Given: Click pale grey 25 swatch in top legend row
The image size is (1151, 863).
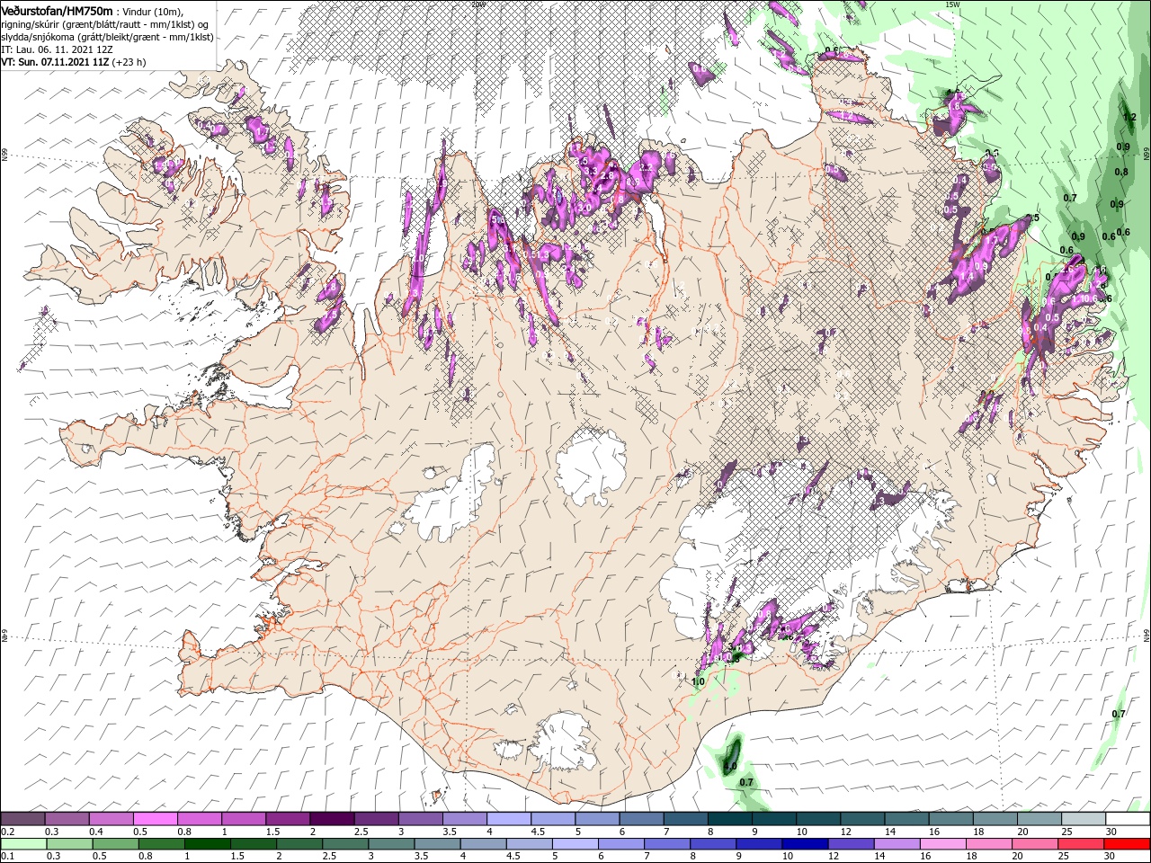Looking at the screenshot, I should (1083, 819).
